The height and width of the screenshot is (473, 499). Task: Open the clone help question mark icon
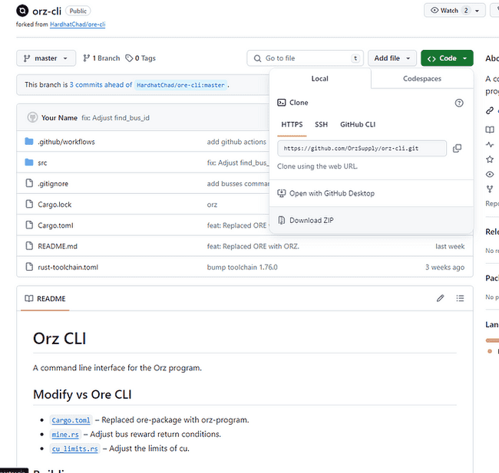(x=459, y=103)
